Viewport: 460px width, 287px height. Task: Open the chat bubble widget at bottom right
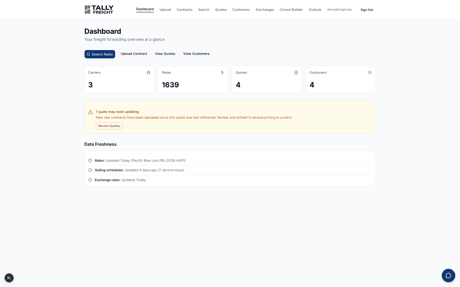pos(448,276)
